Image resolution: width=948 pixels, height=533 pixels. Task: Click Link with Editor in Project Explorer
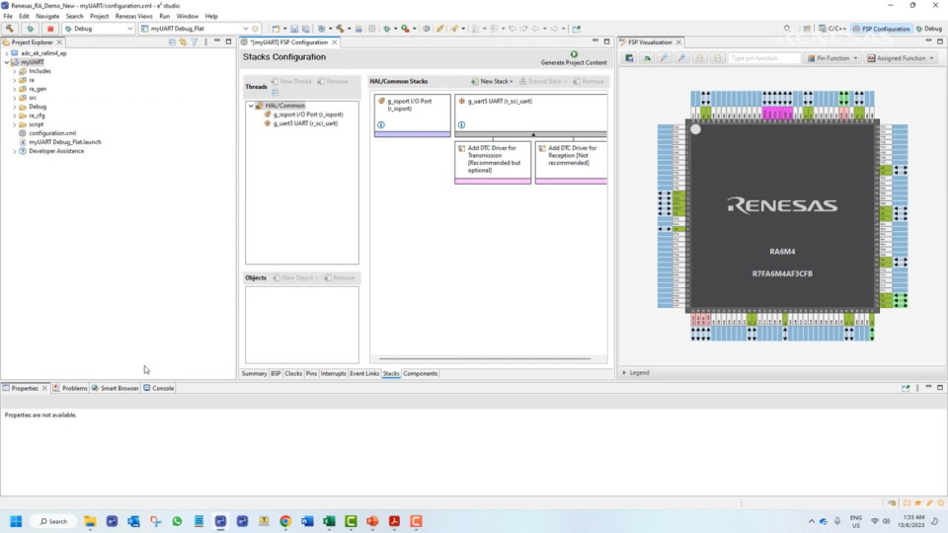point(184,42)
